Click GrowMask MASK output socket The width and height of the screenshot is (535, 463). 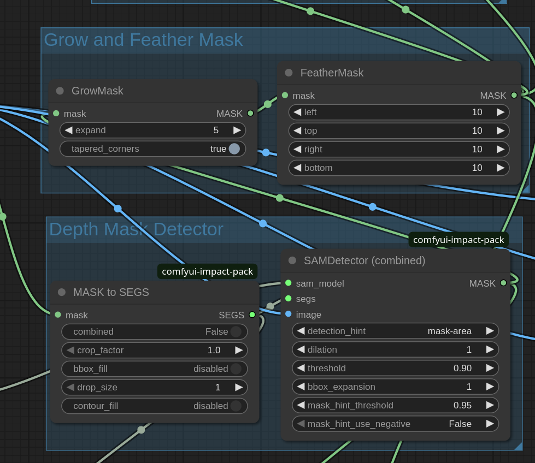coord(250,113)
